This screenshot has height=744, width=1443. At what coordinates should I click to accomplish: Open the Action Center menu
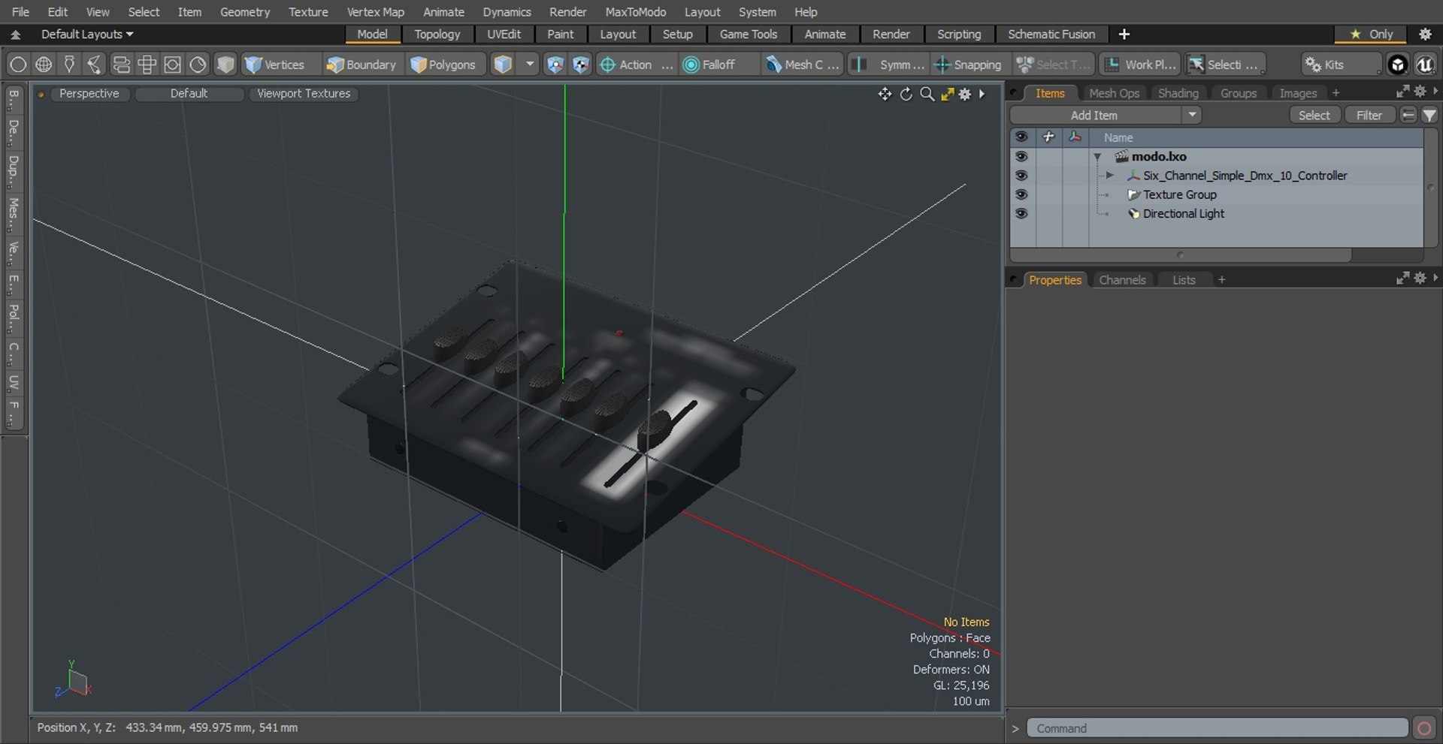pyautogui.click(x=636, y=65)
